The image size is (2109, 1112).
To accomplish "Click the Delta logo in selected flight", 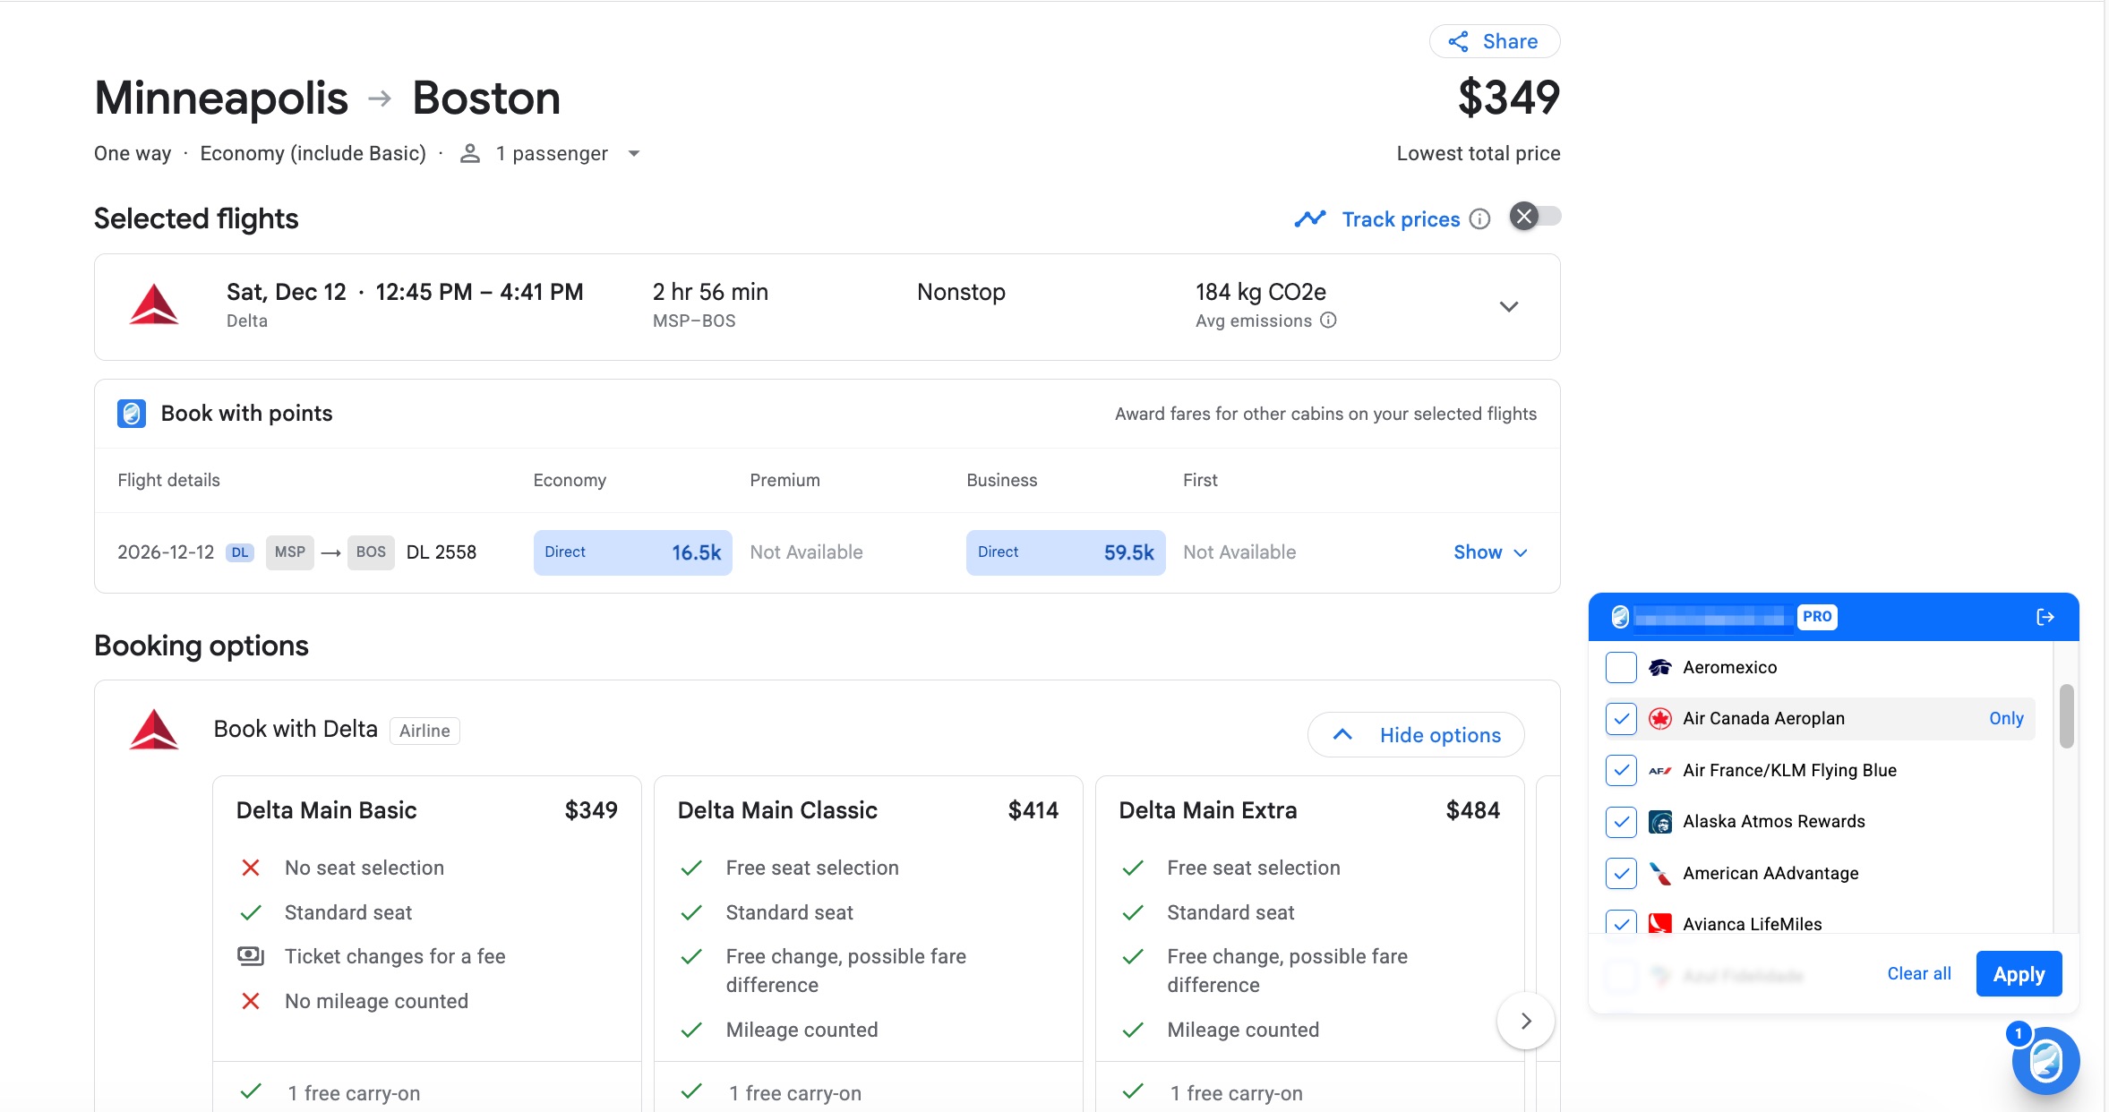I will coord(154,304).
